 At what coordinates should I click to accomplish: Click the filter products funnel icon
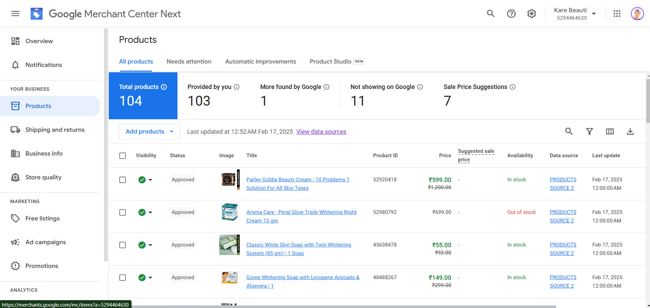589,131
